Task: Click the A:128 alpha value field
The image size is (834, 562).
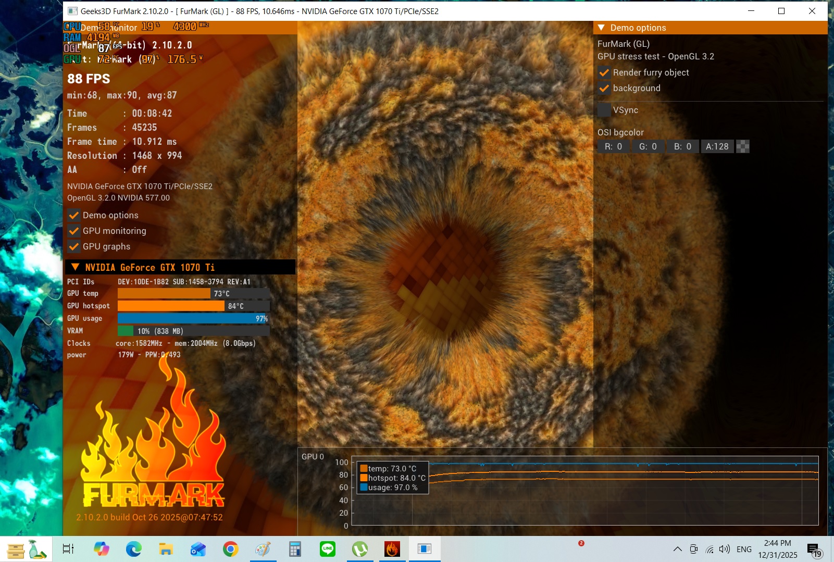Action: coord(717,147)
